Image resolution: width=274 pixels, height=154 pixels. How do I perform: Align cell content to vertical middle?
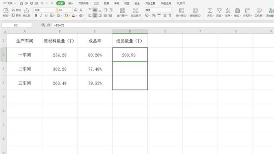tap(95, 10)
